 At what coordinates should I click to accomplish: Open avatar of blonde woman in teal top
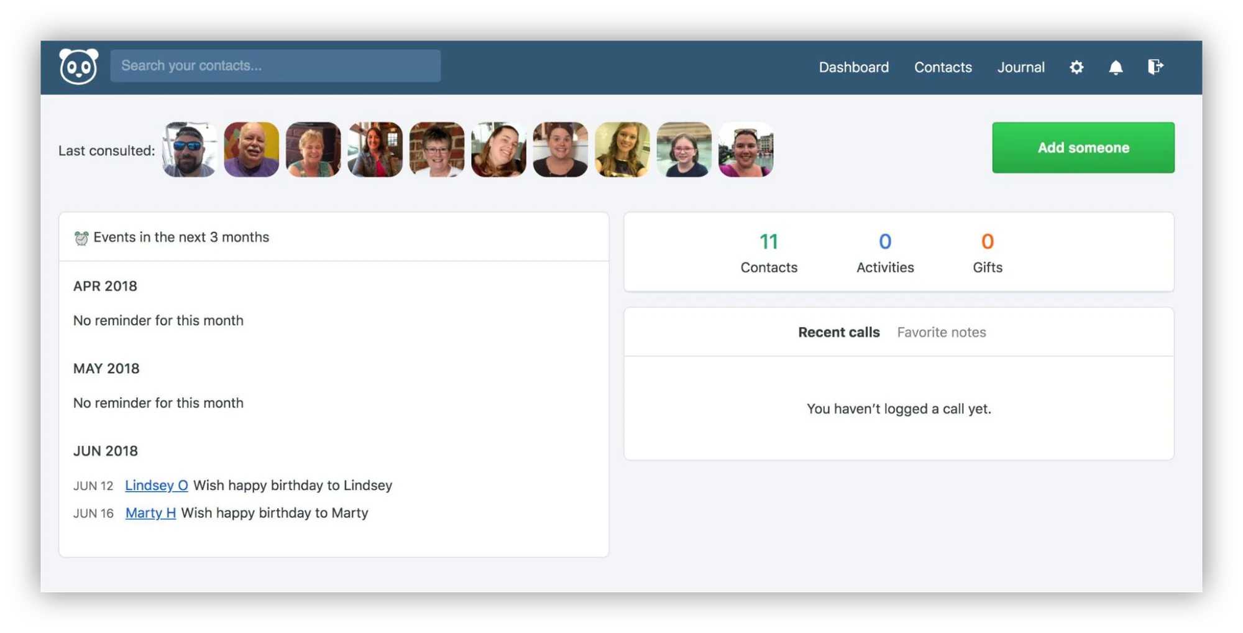click(313, 149)
